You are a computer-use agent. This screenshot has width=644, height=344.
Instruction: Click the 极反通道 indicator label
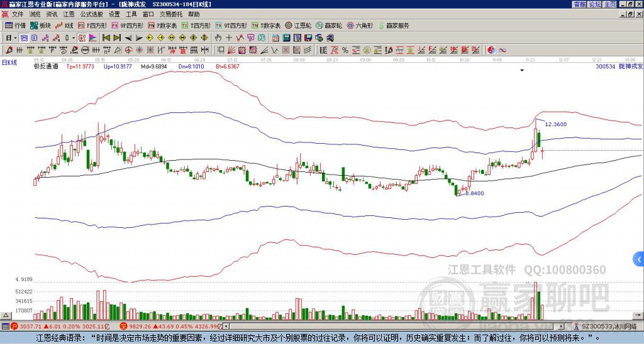pyautogui.click(x=46, y=66)
